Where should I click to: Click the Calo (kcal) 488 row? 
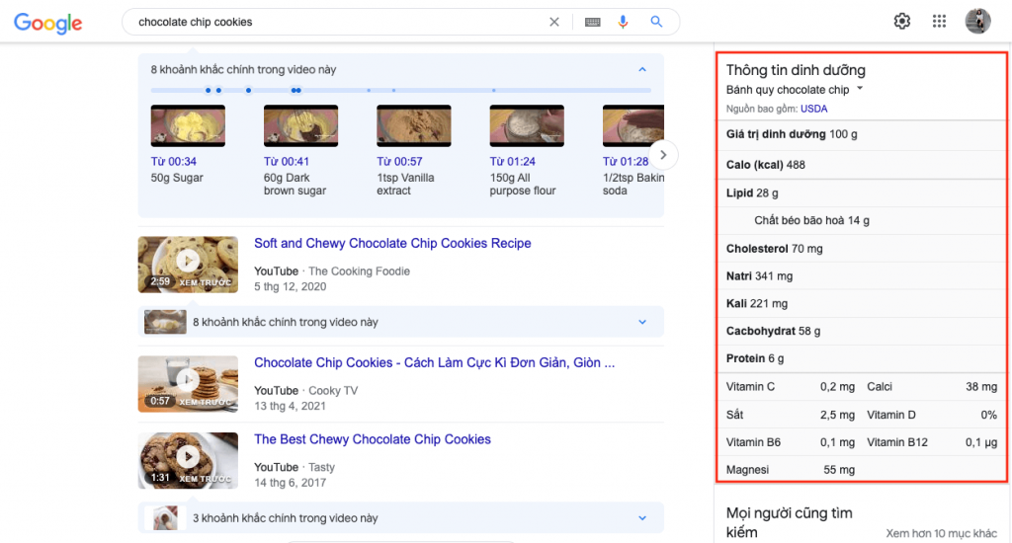point(861,165)
